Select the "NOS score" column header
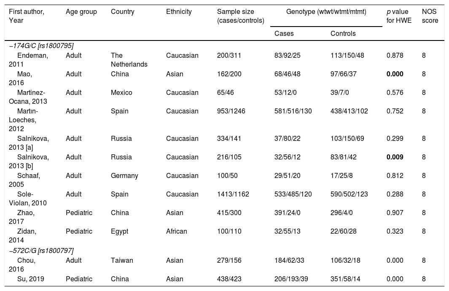449x291 pixels. [x=430, y=16]
